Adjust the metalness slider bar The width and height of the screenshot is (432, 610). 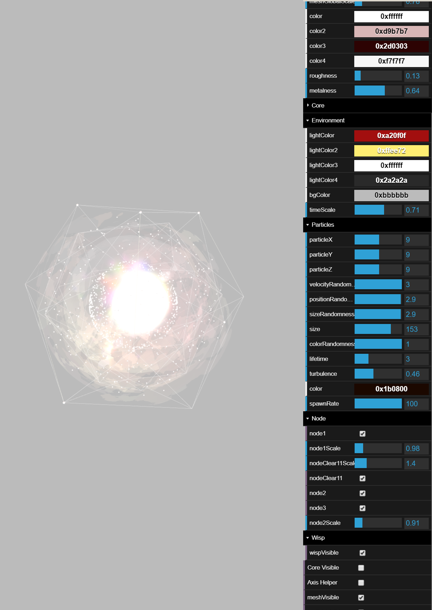pyautogui.click(x=378, y=91)
